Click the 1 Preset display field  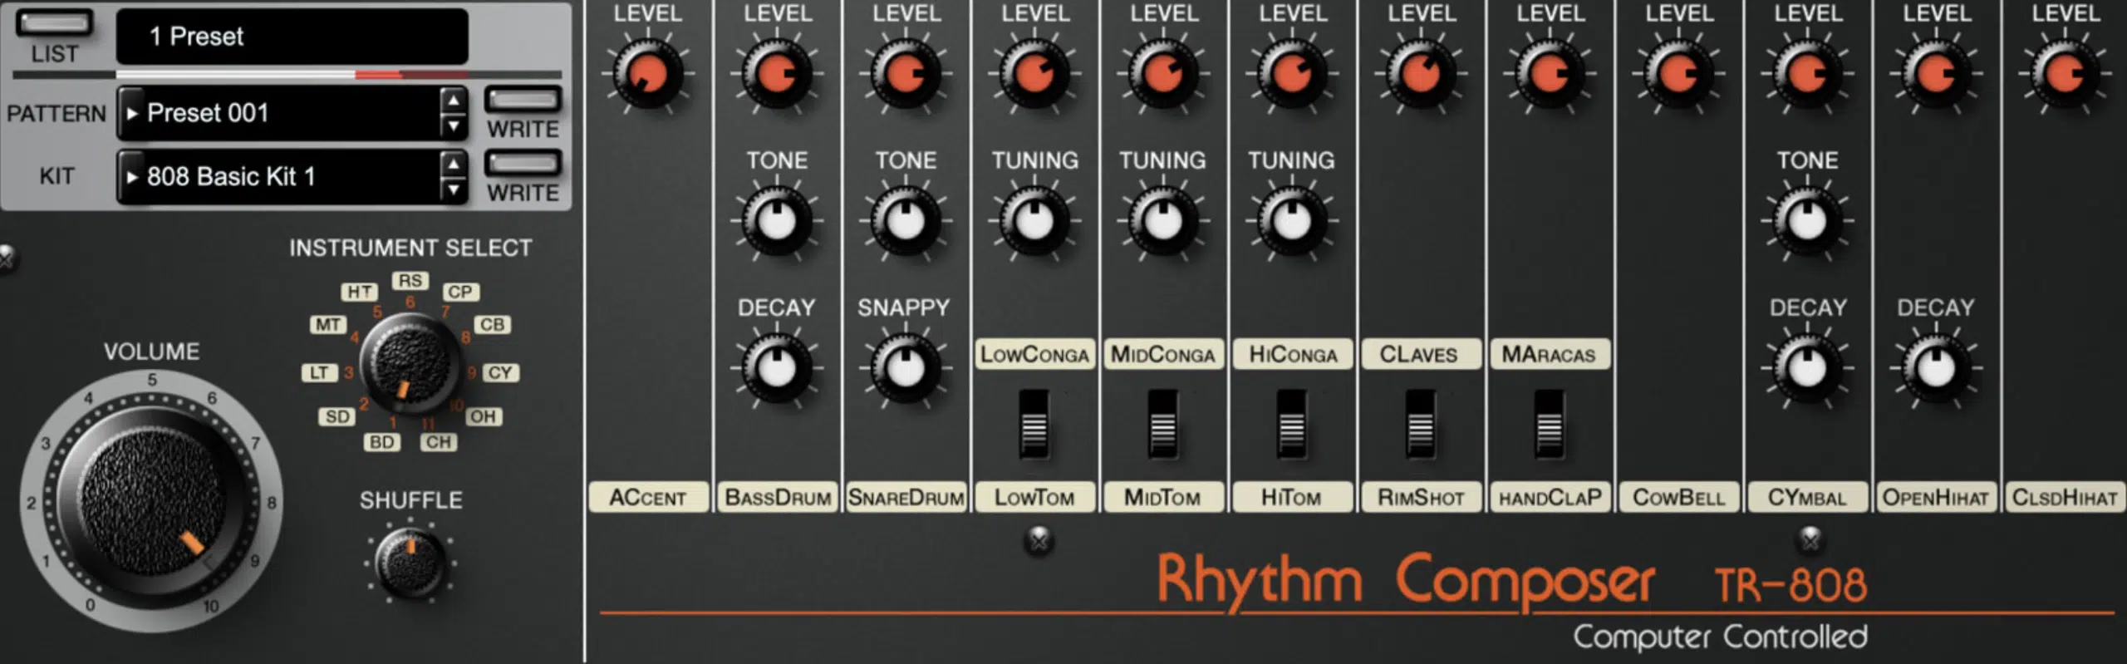(292, 37)
